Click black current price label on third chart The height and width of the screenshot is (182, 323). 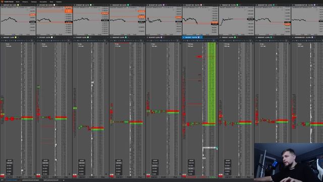click(105, 20)
